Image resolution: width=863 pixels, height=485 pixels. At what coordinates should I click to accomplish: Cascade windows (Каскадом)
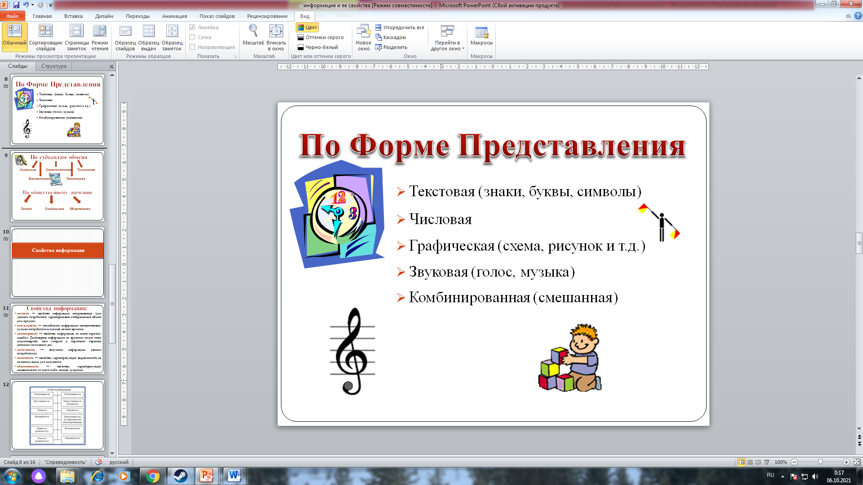click(x=391, y=37)
